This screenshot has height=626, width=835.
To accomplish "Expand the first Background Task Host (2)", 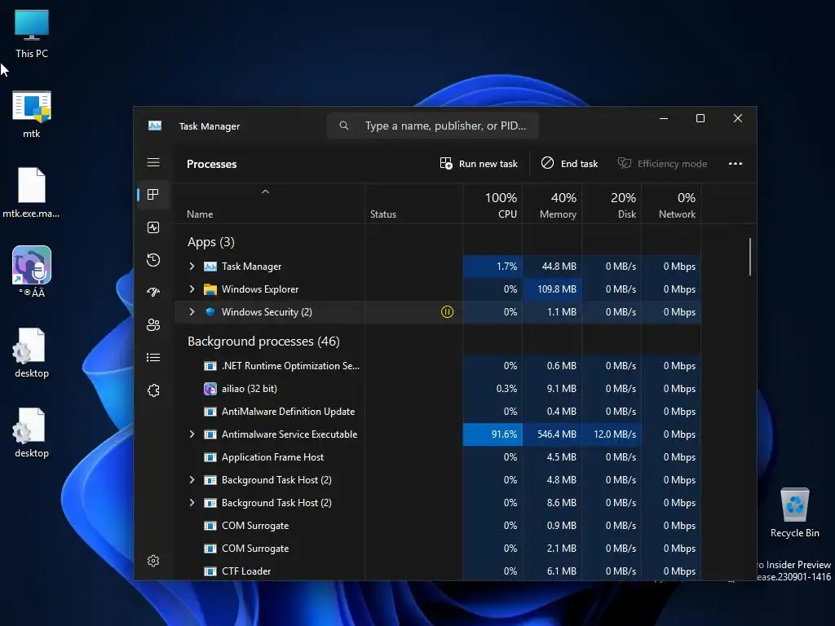I will pyautogui.click(x=192, y=480).
